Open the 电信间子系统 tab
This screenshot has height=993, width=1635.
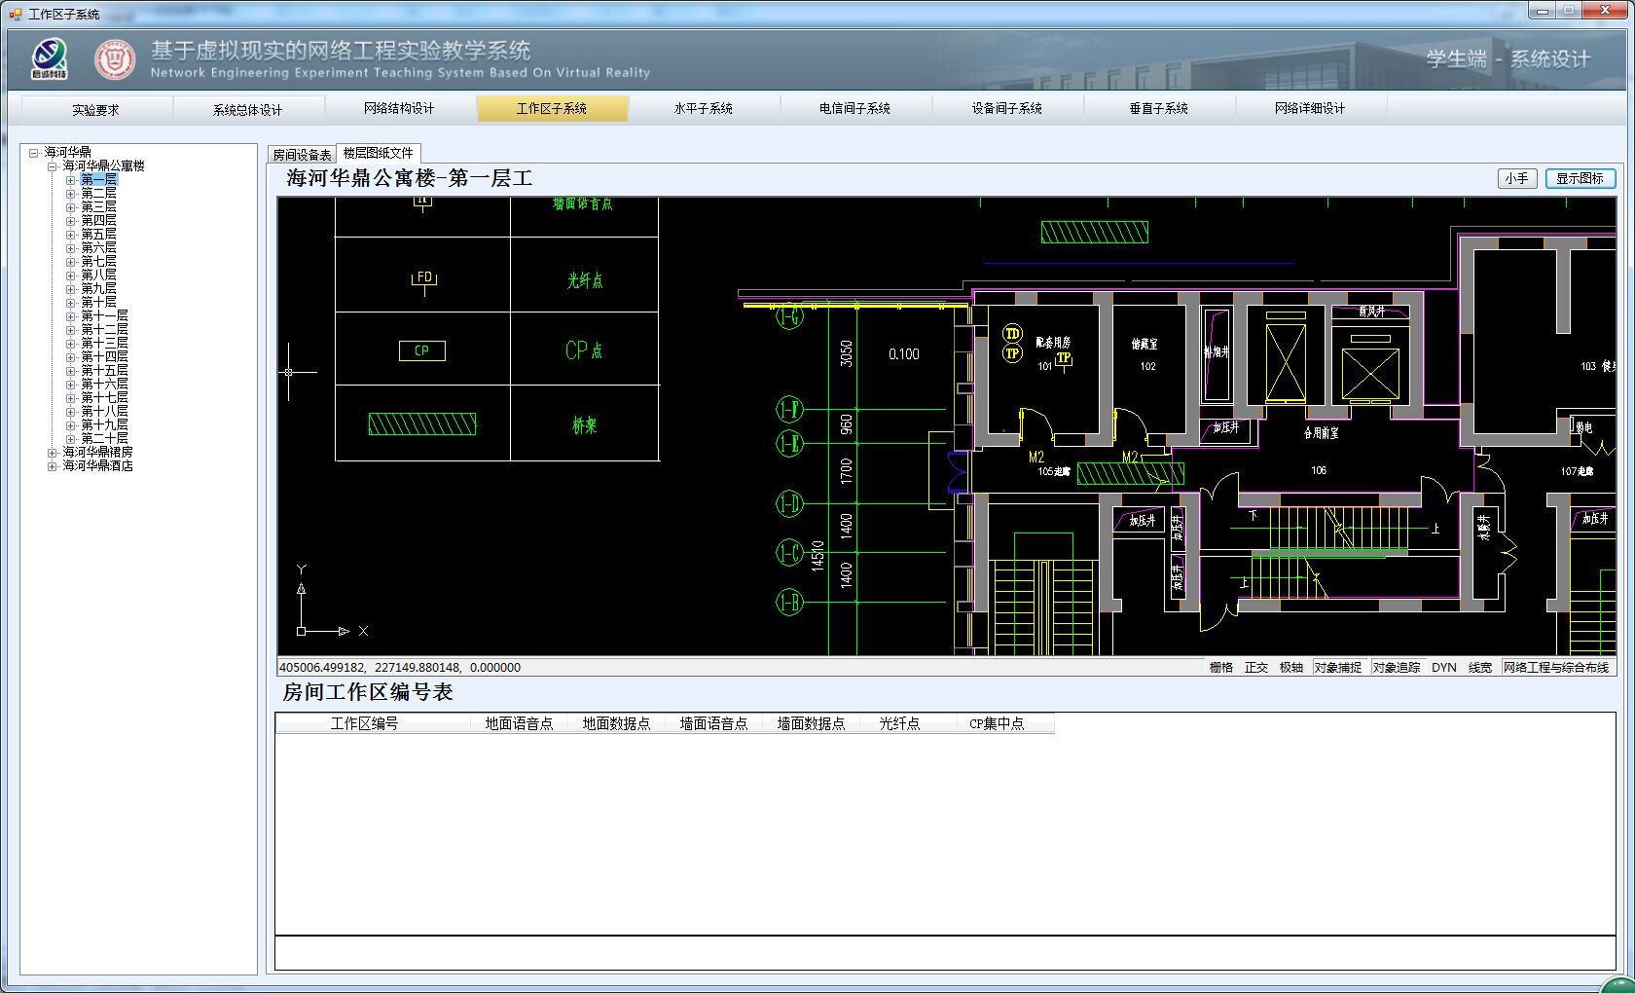pos(855,108)
